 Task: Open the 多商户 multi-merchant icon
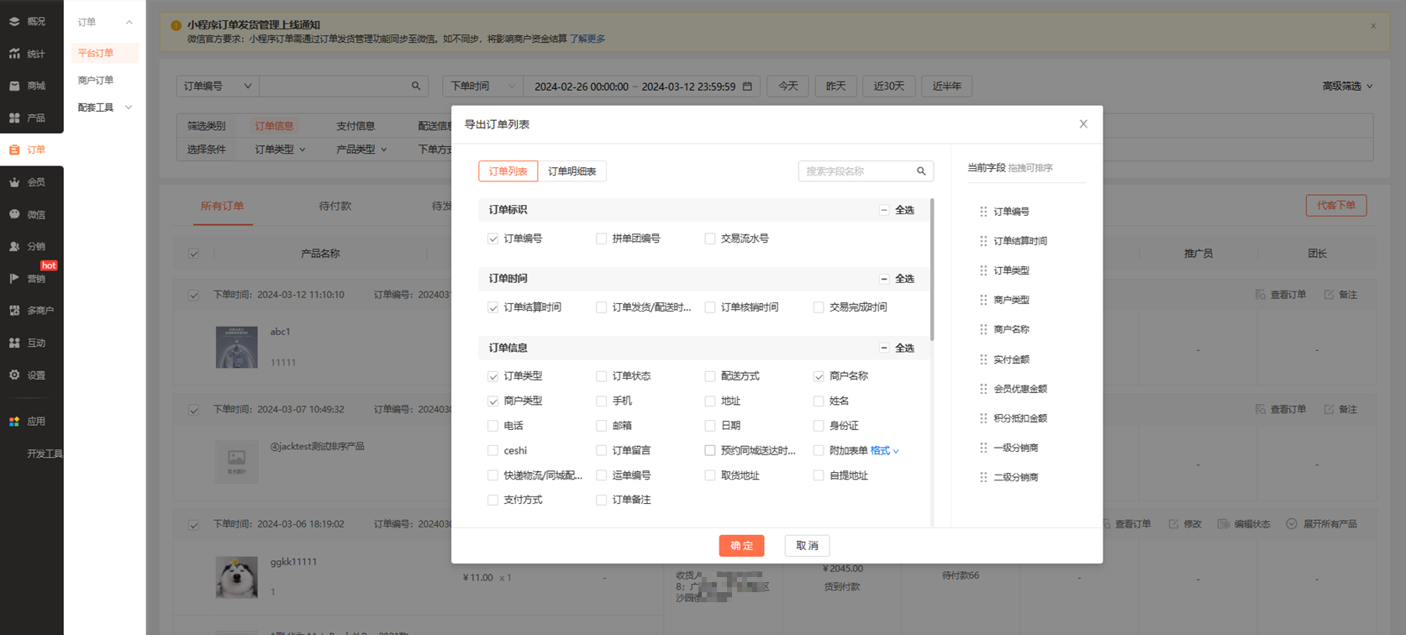[14, 310]
